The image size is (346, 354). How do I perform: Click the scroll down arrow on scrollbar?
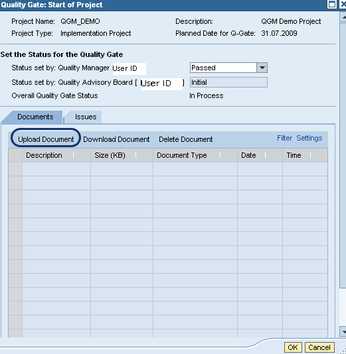343,332
